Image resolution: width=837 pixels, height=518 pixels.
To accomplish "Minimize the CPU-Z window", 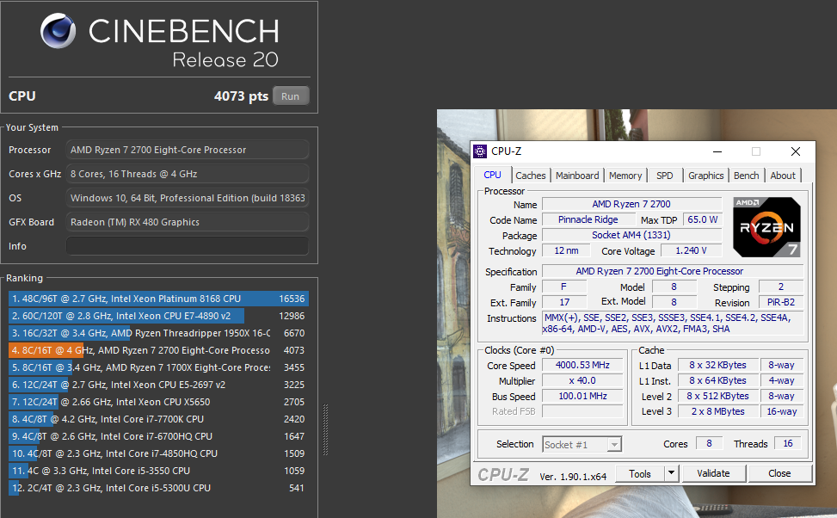I will (716, 151).
